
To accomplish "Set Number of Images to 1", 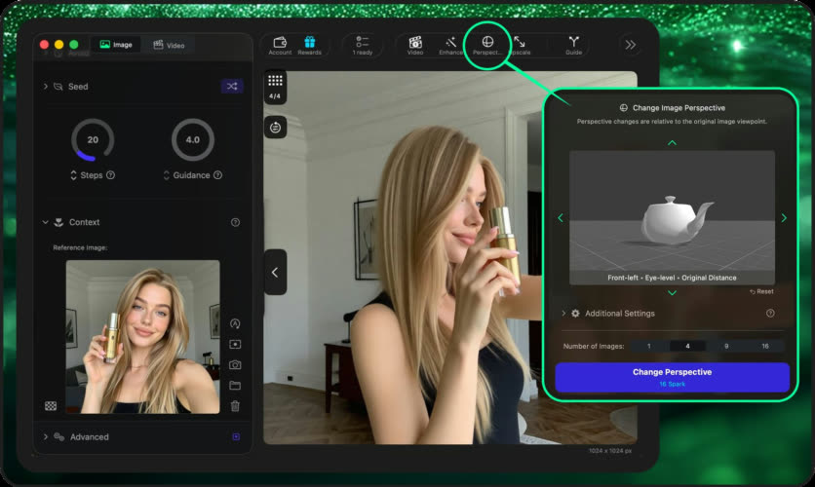I will coord(649,346).
